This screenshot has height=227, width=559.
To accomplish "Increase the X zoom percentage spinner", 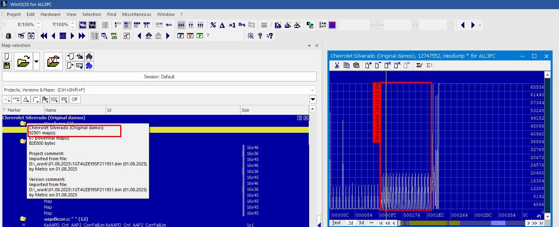I will 38,23.
